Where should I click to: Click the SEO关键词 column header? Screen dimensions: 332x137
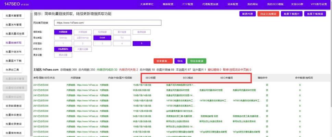(x=226, y=78)
